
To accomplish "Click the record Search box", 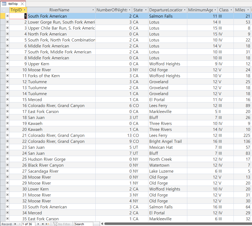I will pyautogui.click(x=83, y=224).
